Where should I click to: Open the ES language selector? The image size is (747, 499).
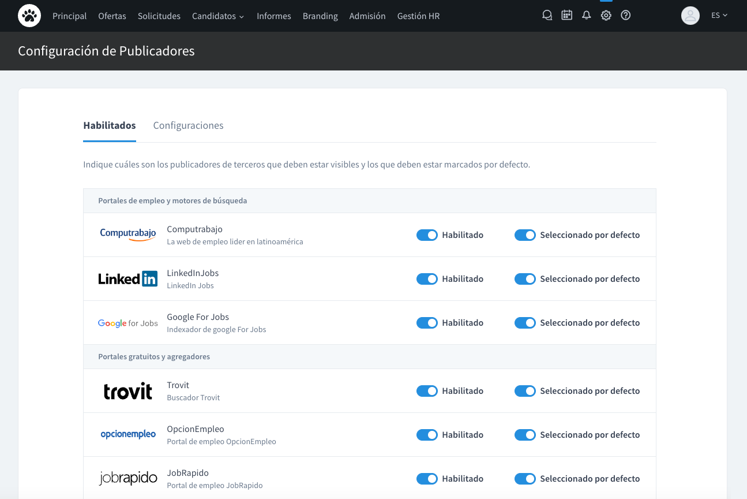(x=719, y=16)
